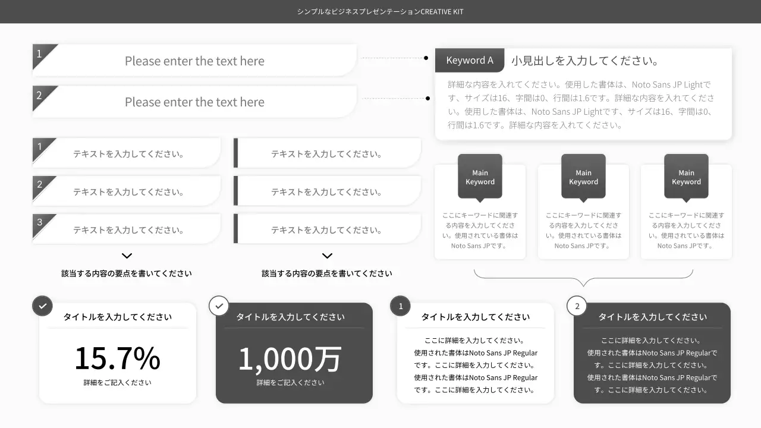Expand the left down arrow above the summary text

pyautogui.click(x=127, y=255)
